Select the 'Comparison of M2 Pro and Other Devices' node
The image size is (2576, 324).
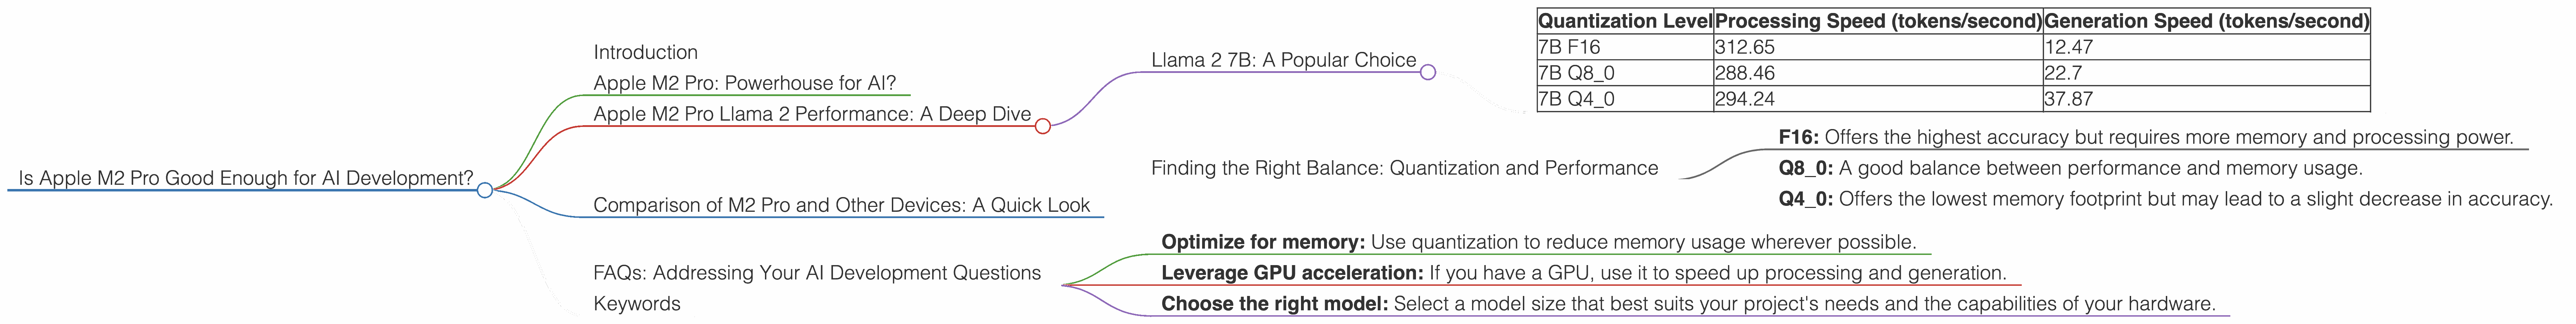coord(841,205)
